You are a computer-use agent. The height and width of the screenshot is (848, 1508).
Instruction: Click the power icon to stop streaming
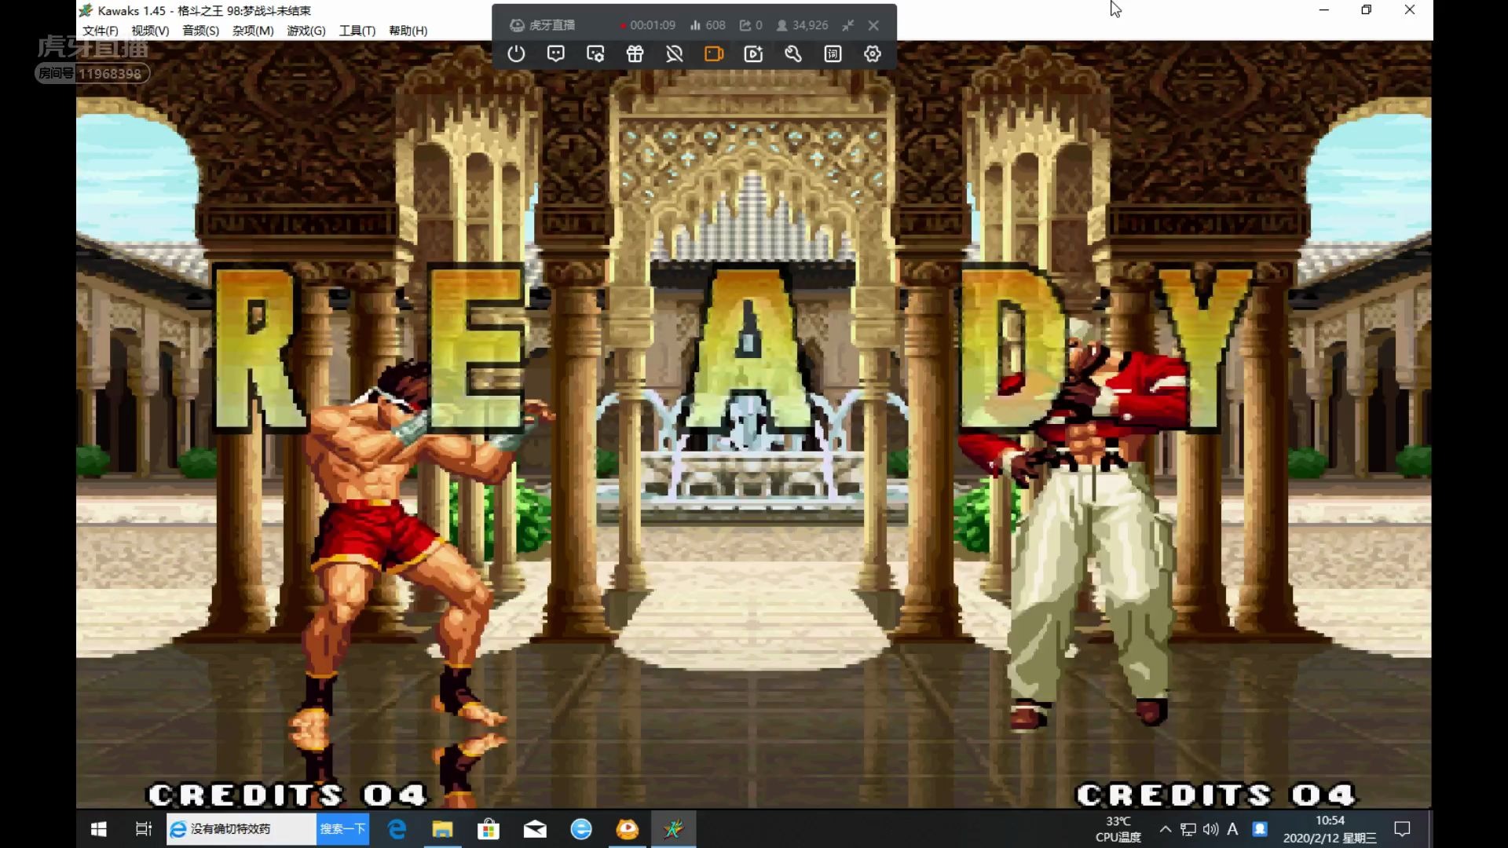coord(516,54)
